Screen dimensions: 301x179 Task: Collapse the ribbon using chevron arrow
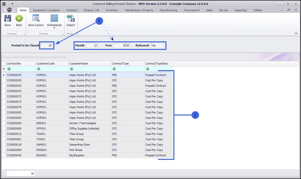tap(296, 33)
